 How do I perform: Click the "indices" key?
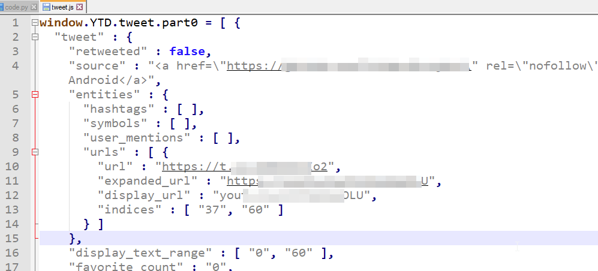point(130,210)
